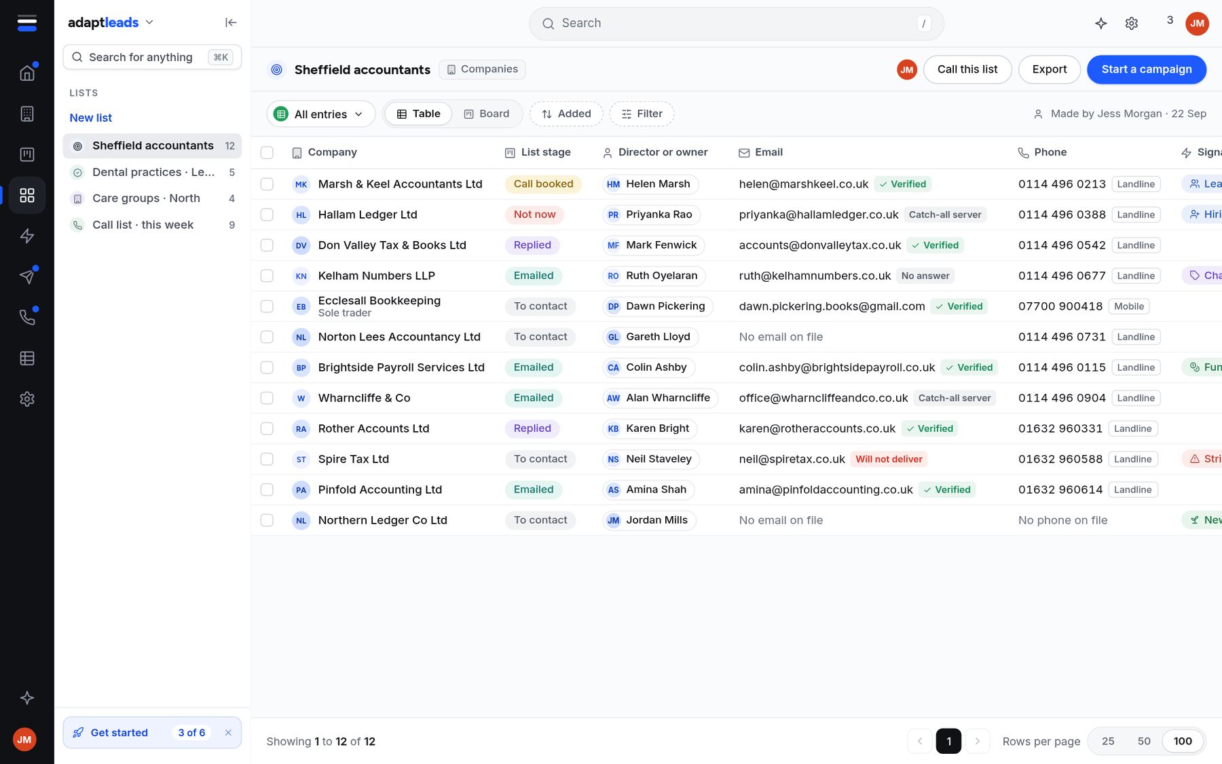Open Call list · this week

152,225
